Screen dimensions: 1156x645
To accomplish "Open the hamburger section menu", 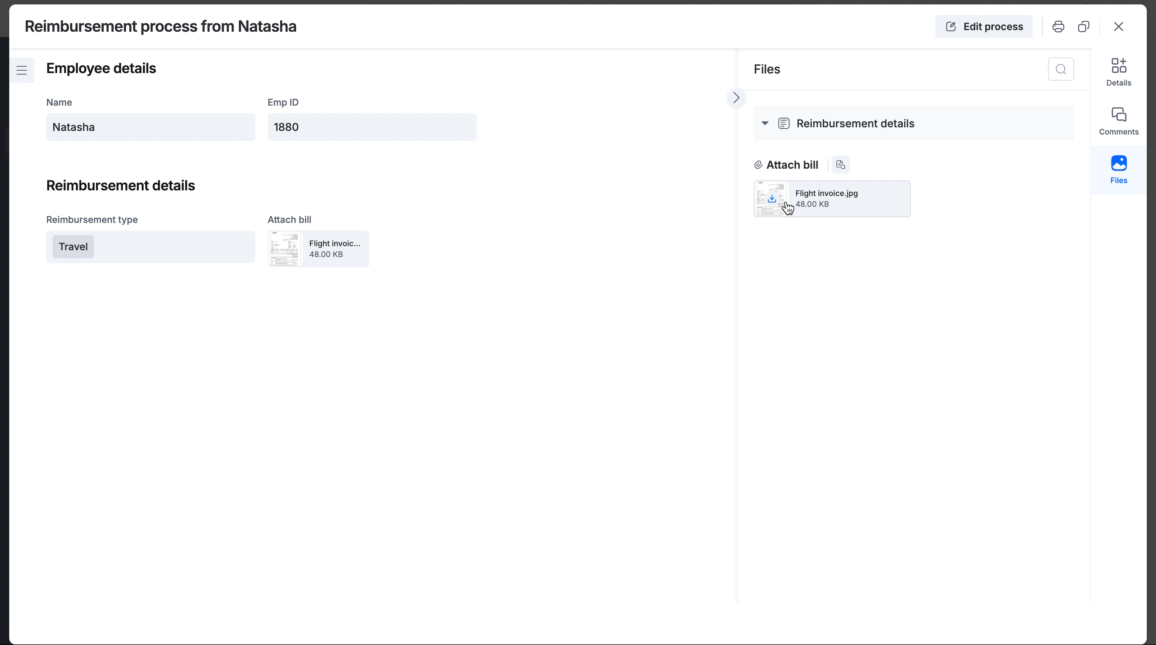I will (22, 70).
